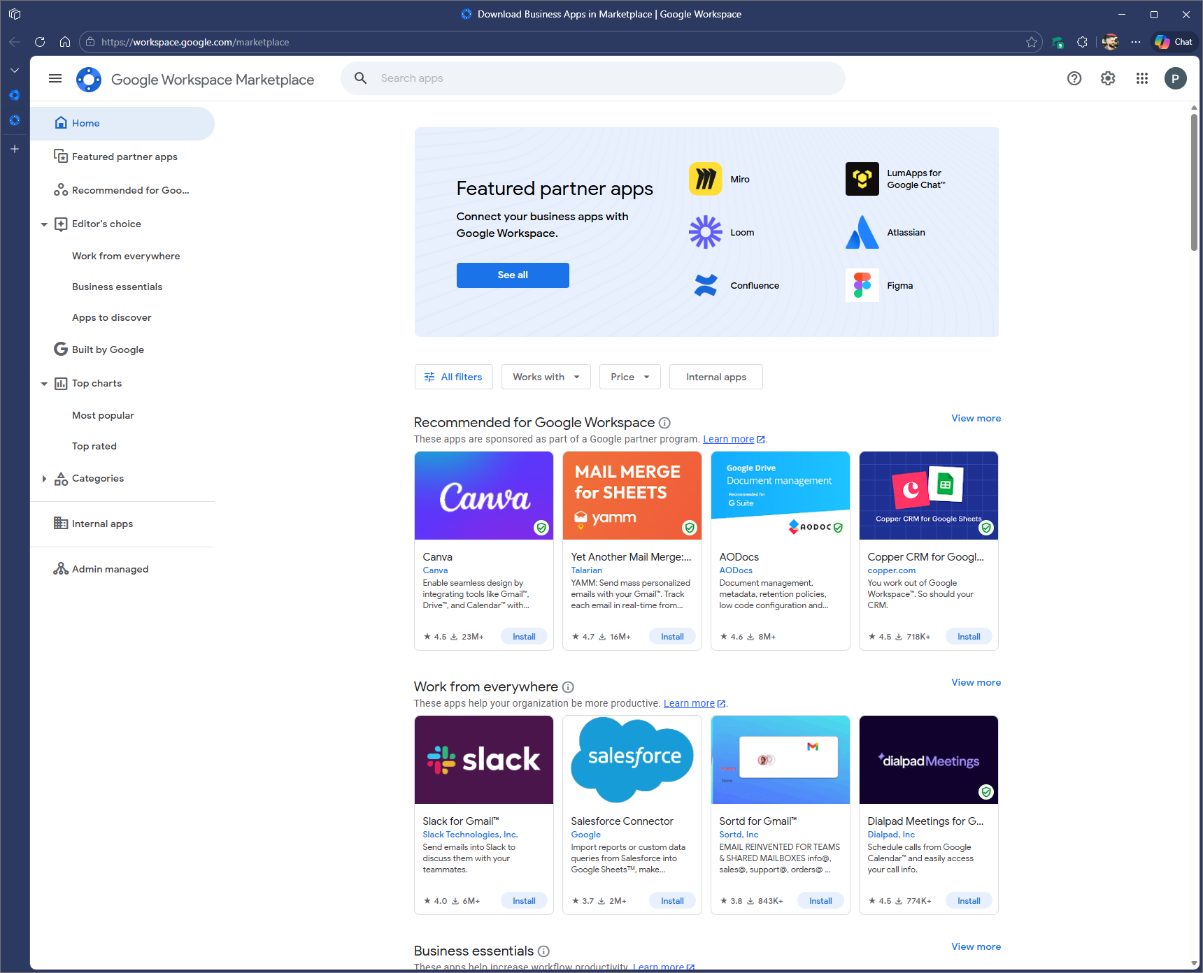Viewport: 1203px width, 973px height.
Task: Open the Figma featured app icon
Action: 862,285
